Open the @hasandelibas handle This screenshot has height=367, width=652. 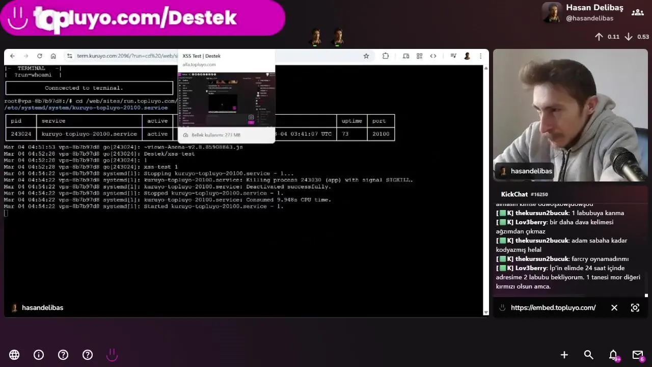[589, 18]
